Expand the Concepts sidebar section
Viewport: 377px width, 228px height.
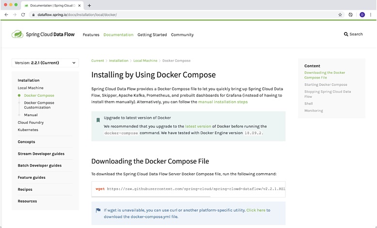pos(27,142)
